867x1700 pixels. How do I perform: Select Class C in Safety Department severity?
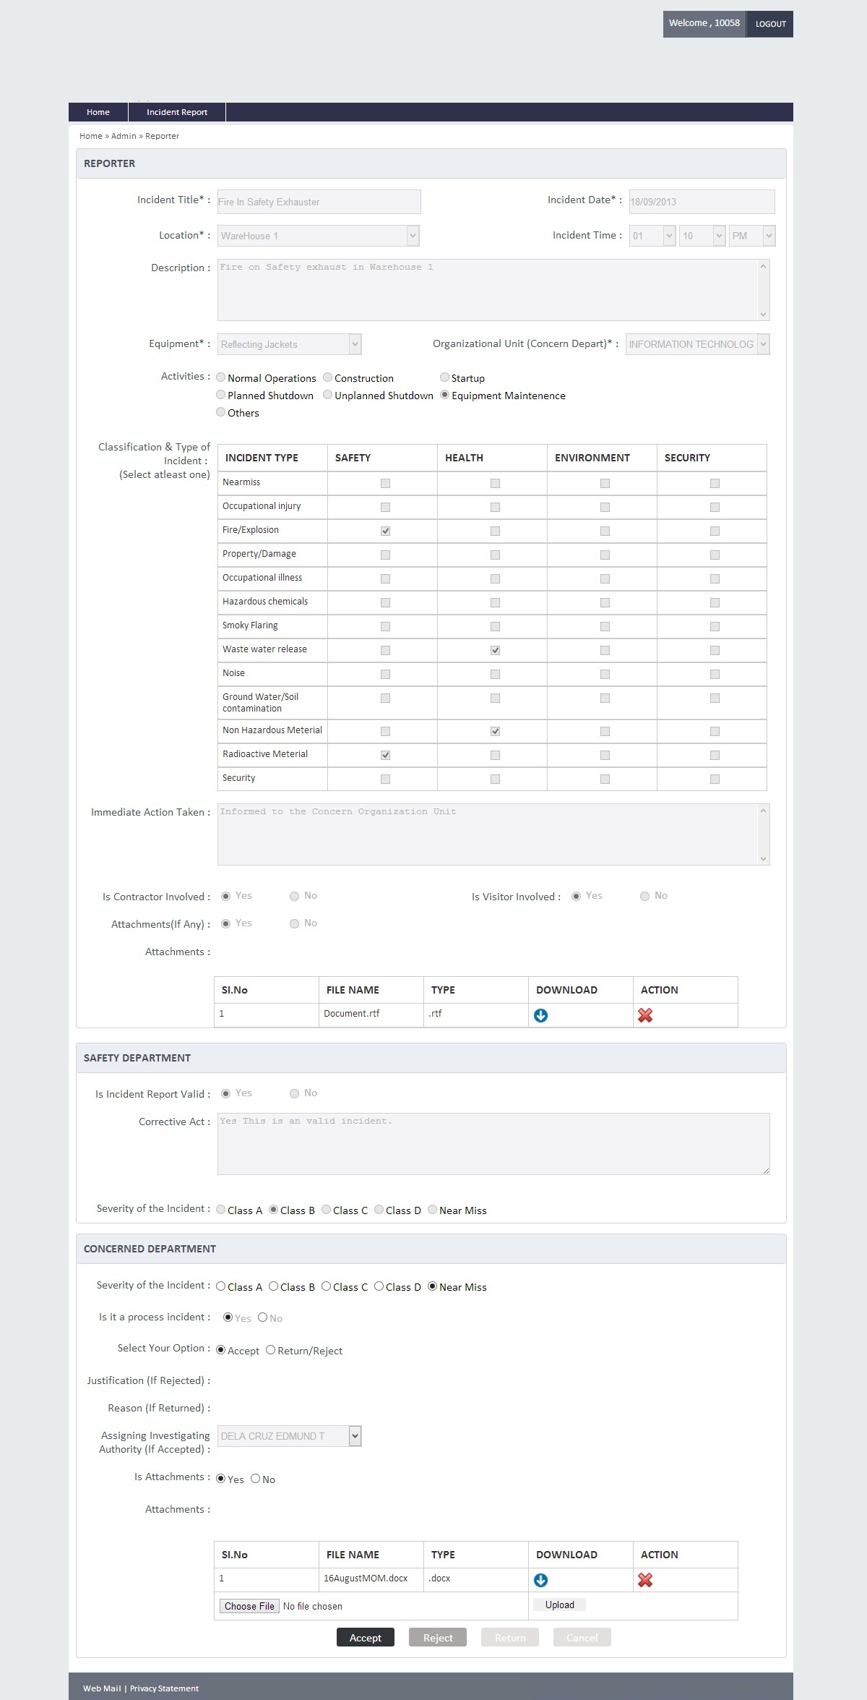point(327,1210)
